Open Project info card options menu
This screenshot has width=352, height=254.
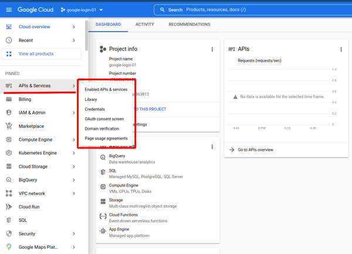pyautogui.click(x=212, y=49)
